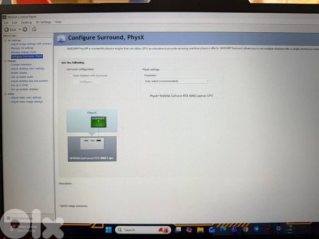Collapse the Display tree node
This screenshot has width=319, height=239.
click(5, 61)
